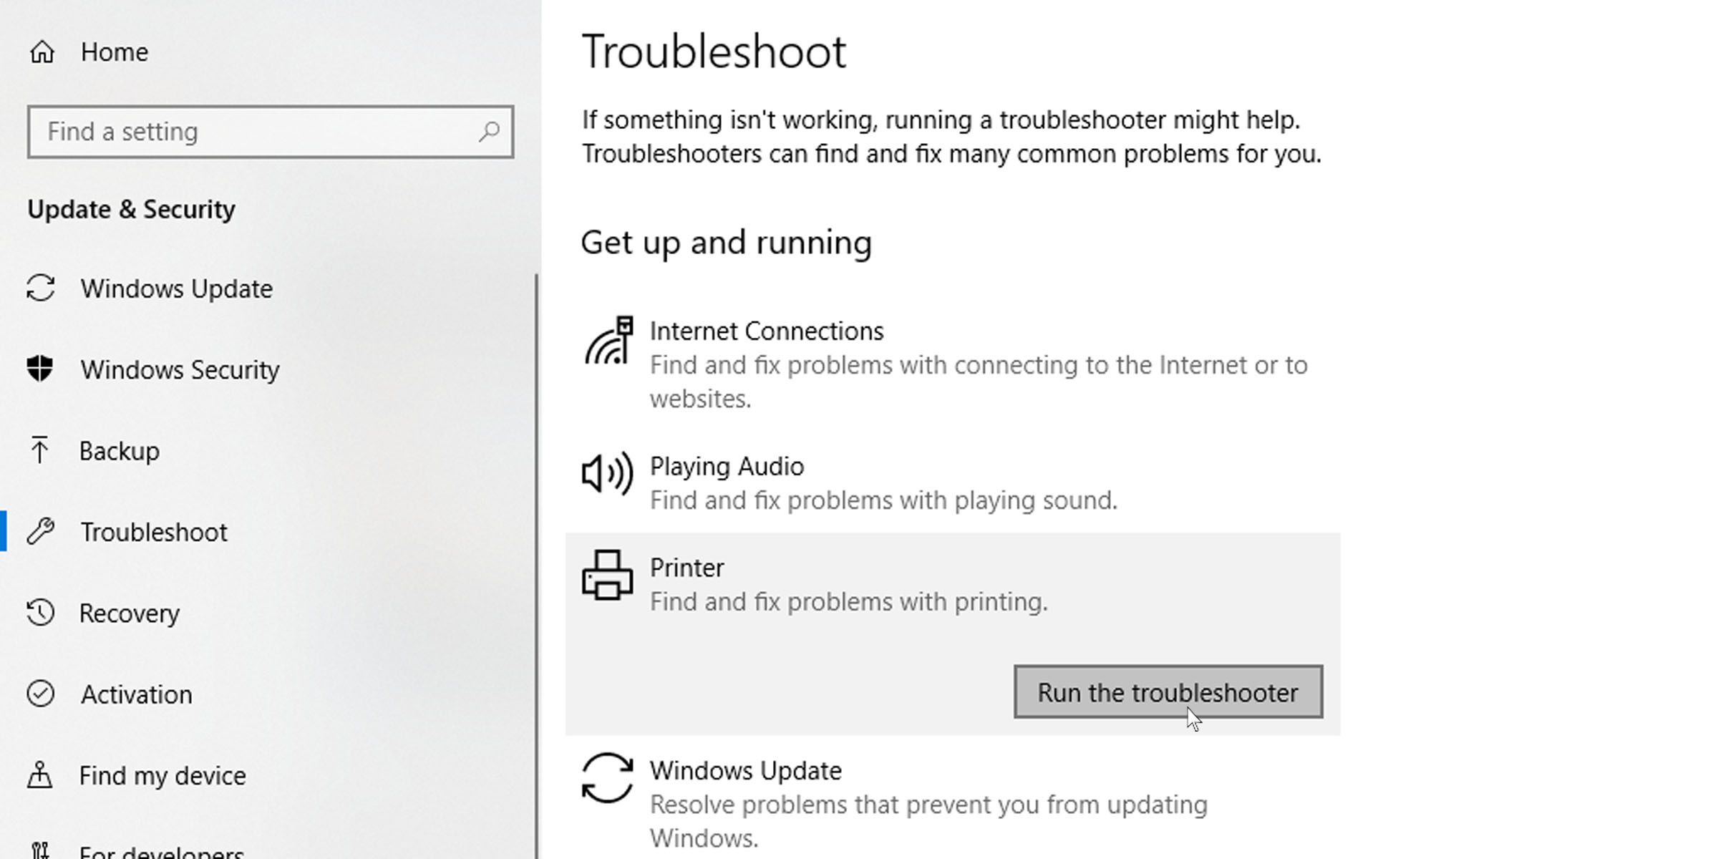
Task: Click inside the Find a setting search box
Action: click(x=251, y=131)
